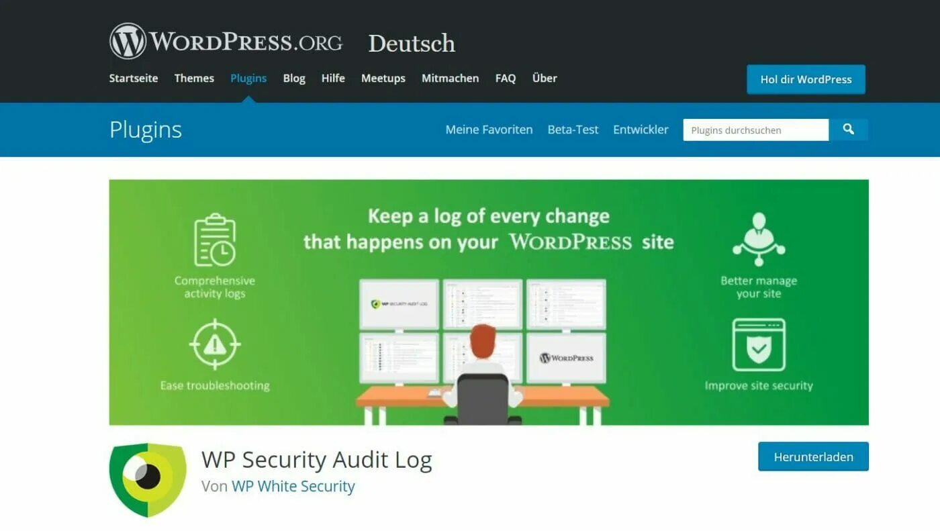Go to the Blog page
Image resolution: width=940 pixels, height=531 pixels.
294,79
